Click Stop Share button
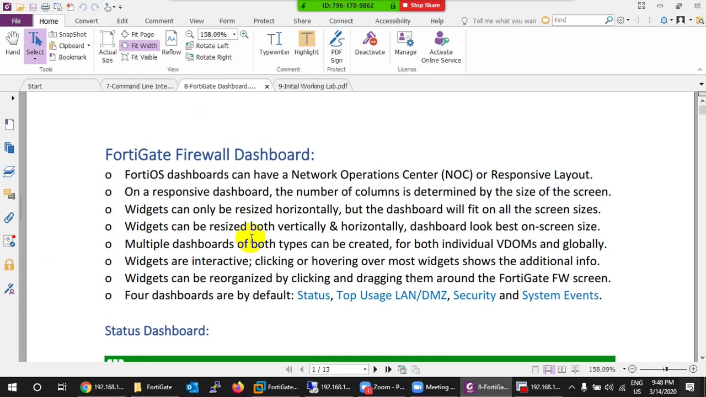The width and height of the screenshot is (706, 397). point(421,6)
